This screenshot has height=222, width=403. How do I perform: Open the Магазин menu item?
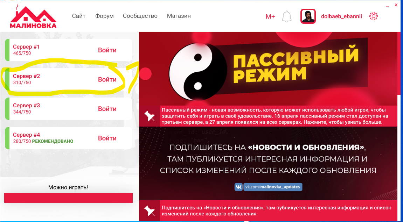tap(179, 16)
